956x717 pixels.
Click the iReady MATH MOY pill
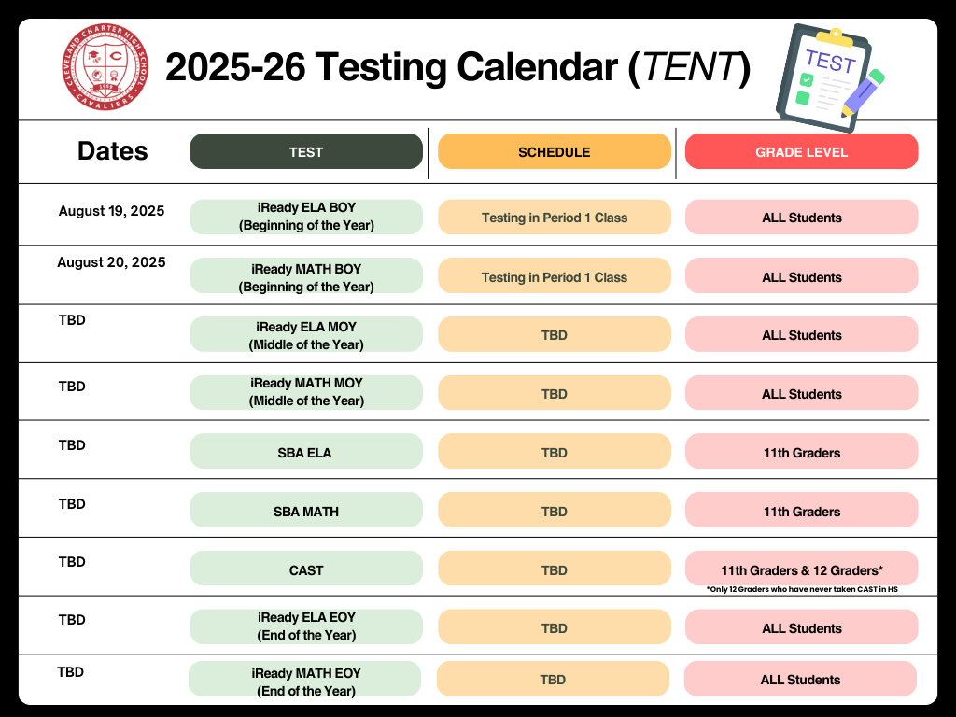[x=306, y=392]
